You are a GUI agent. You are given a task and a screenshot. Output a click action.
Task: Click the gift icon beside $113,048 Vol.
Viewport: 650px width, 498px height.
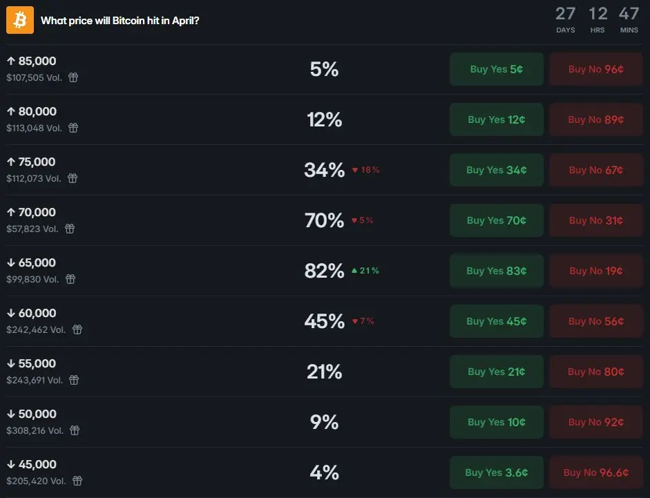click(73, 128)
